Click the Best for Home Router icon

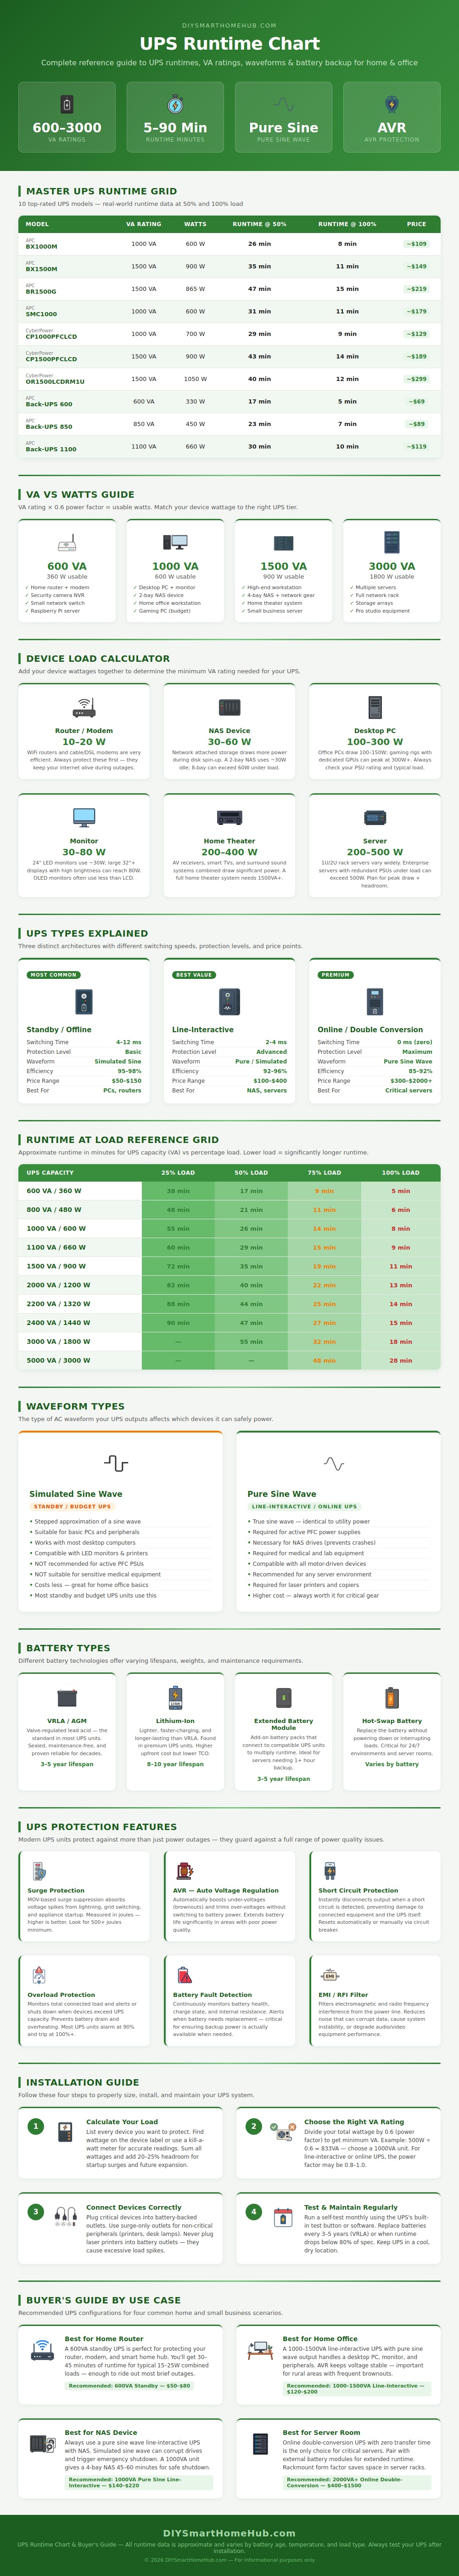click(43, 2349)
